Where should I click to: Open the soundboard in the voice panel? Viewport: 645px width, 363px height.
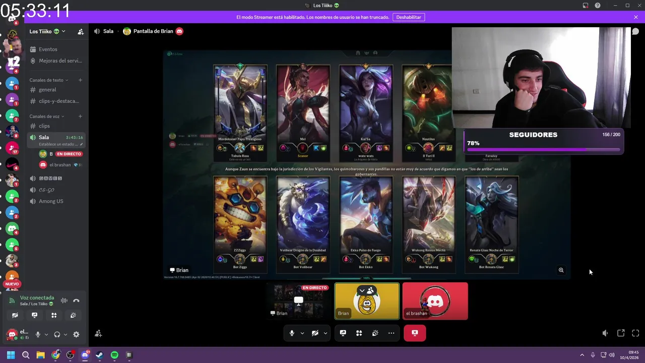click(x=73, y=315)
